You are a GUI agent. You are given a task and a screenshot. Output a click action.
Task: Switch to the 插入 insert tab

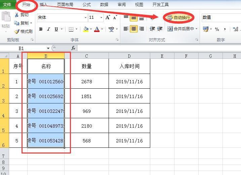pos(43,5)
